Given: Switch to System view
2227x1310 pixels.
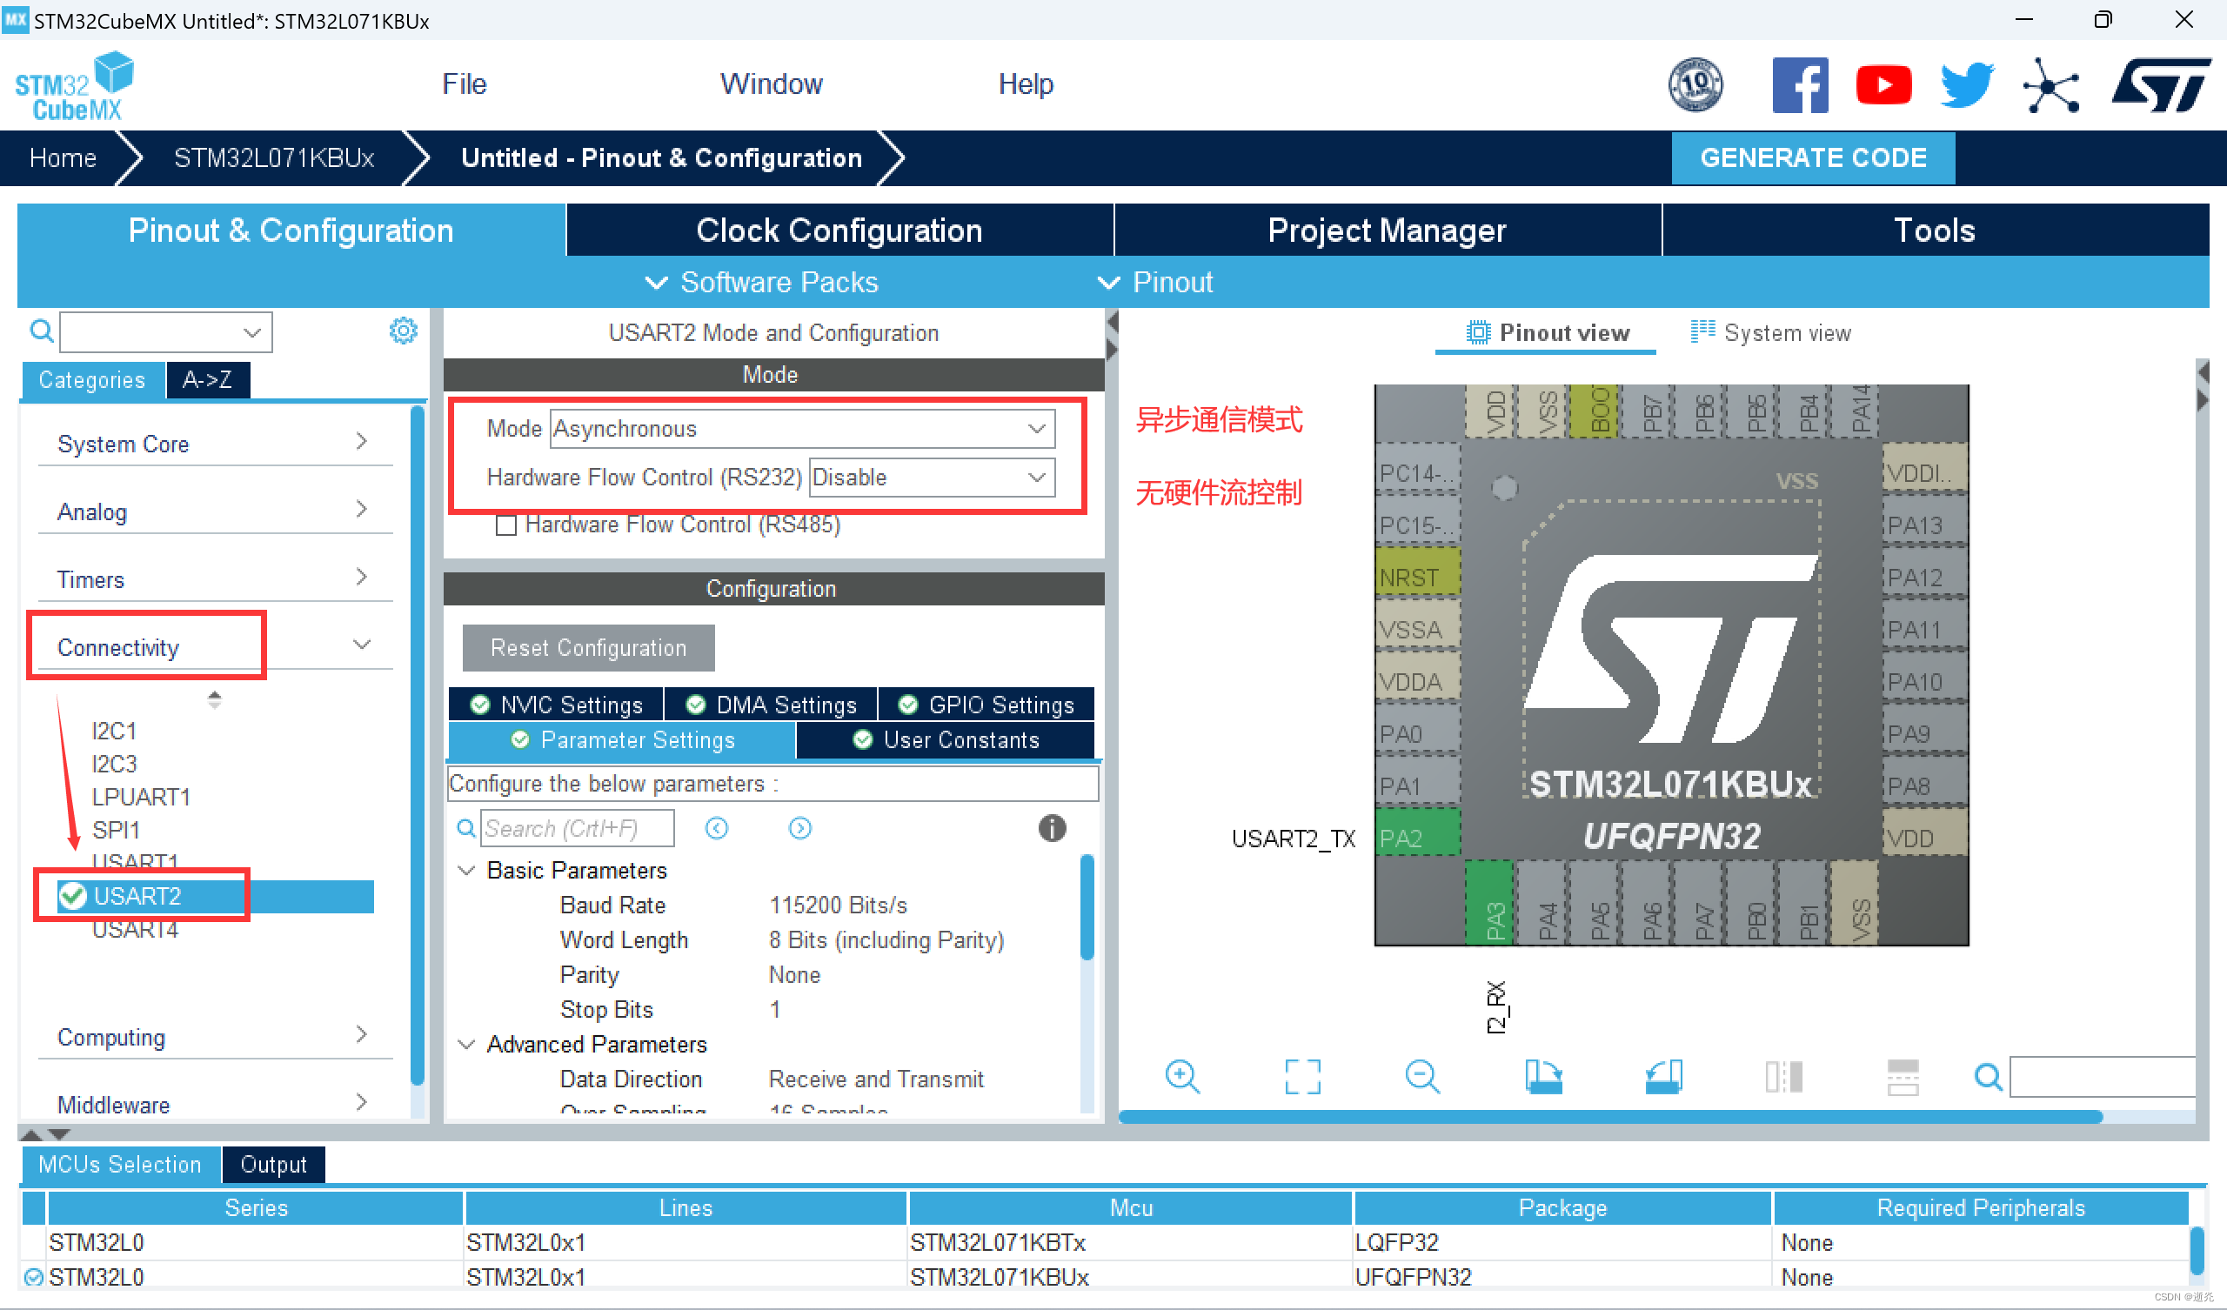Looking at the screenshot, I should point(1770,332).
